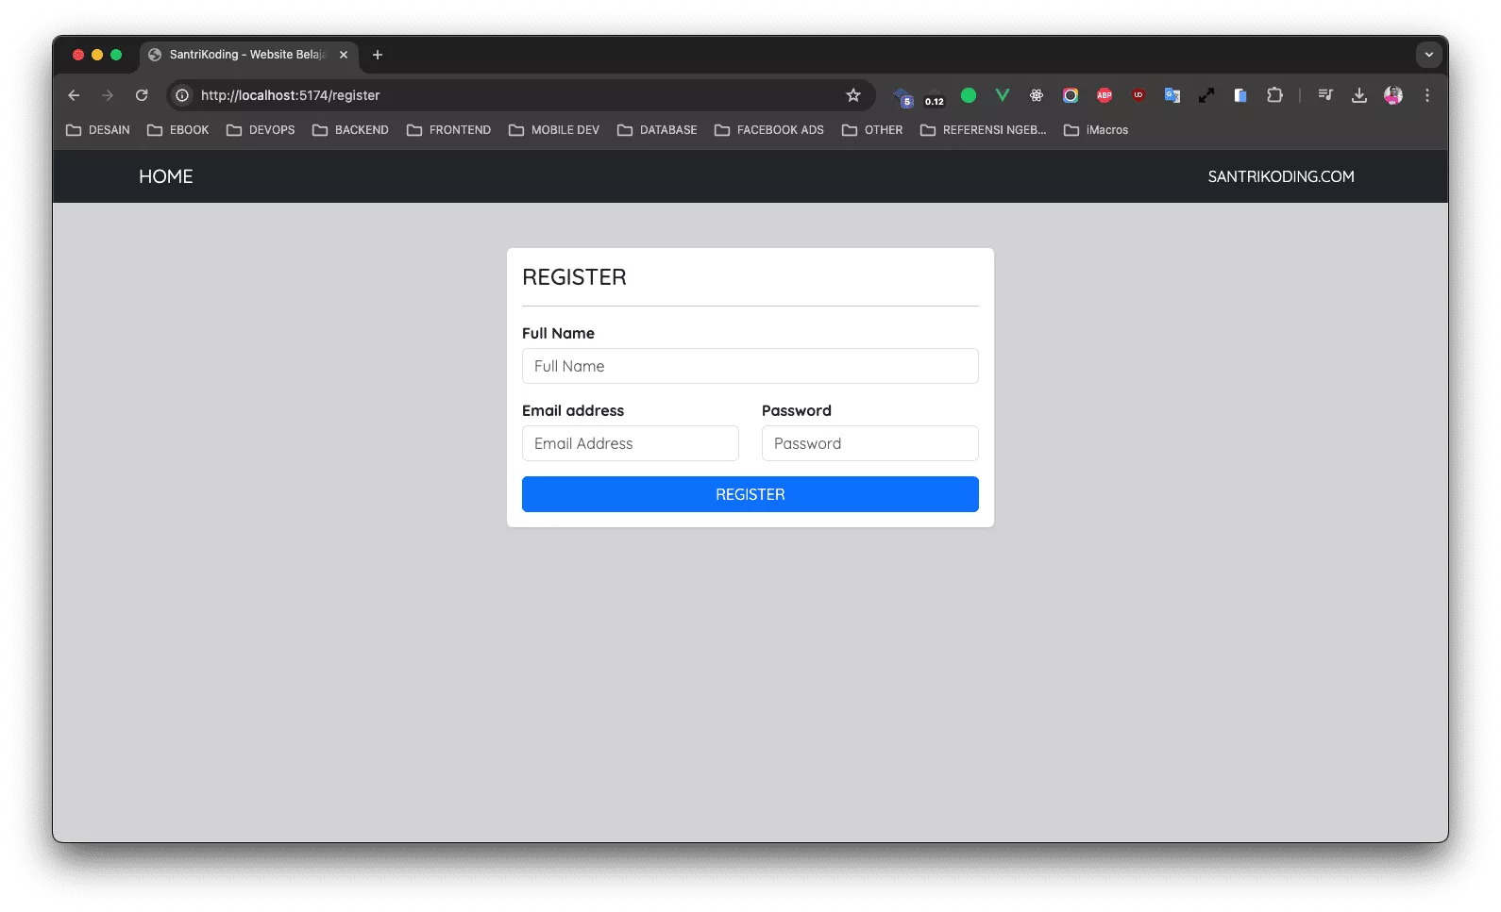The width and height of the screenshot is (1501, 912).
Task: Open the MOBILE DEV bookmarks folder
Action: [x=554, y=130]
